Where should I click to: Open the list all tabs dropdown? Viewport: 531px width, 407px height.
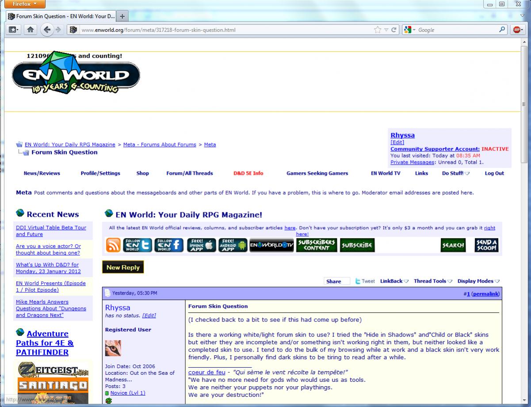pos(523,16)
